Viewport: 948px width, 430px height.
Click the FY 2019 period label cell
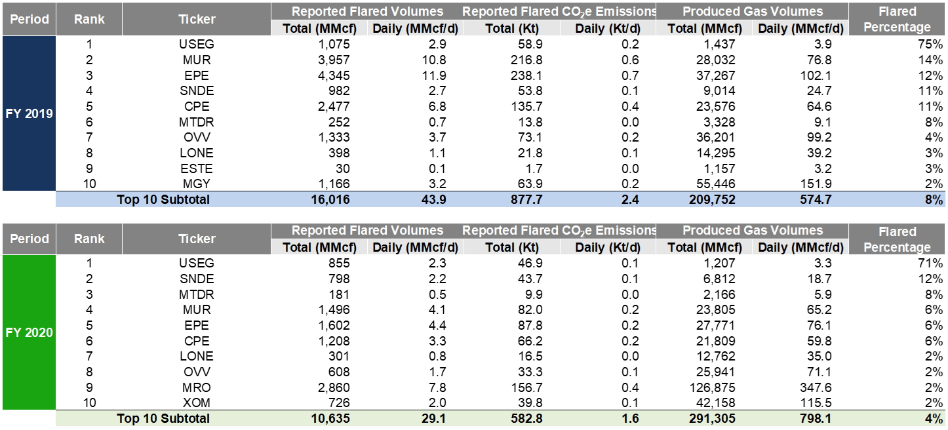click(29, 113)
